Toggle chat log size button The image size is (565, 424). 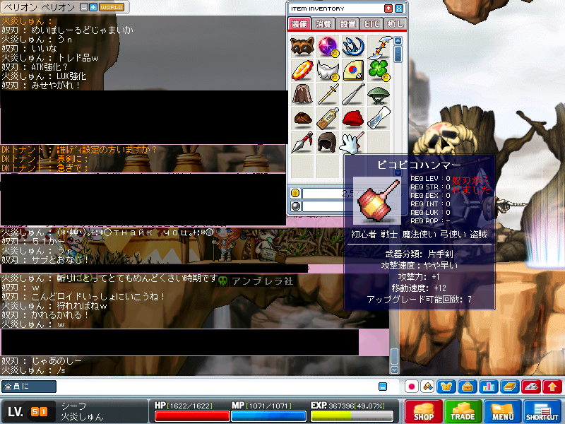[x=383, y=387]
